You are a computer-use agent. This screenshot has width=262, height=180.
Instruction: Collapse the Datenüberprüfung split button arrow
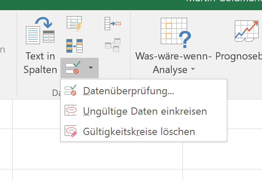coord(91,68)
